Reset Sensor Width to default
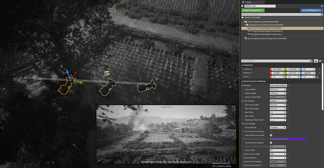This screenshot has height=168, width=324. [288, 90]
